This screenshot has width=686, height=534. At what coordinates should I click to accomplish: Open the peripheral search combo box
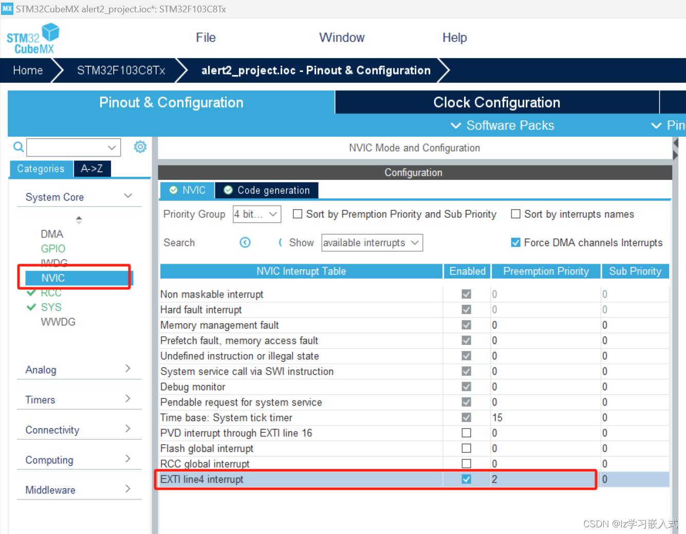coord(73,147)
